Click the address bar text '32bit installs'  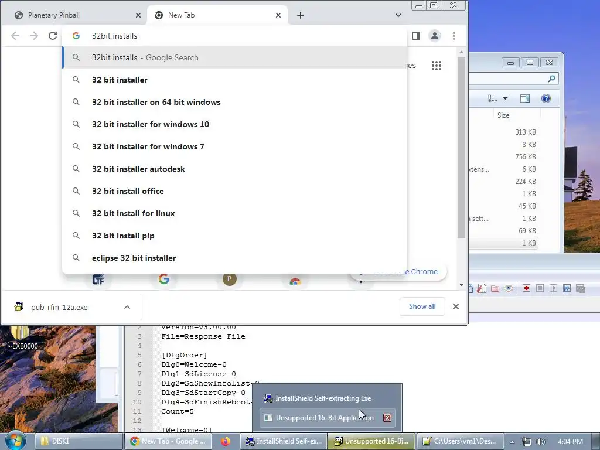(x=114, y=36)
